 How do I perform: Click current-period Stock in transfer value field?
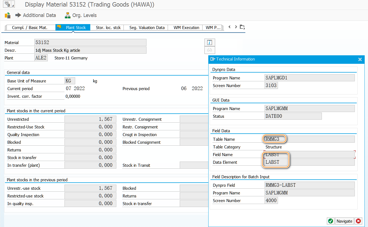click(x=90, y=157)
